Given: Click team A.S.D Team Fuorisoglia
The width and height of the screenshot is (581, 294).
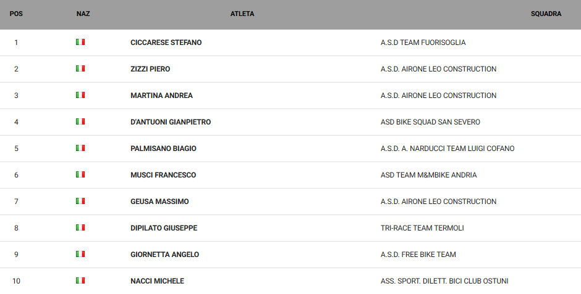Looking at the screenshot, I should click(x=423, y=43).
